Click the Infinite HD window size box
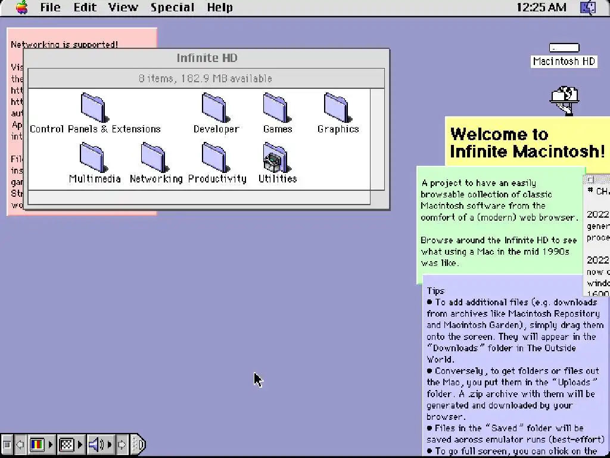 click(377, 197)
